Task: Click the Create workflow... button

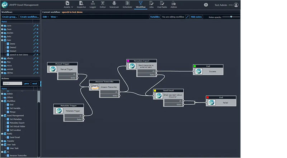Action: pos(29,17)
